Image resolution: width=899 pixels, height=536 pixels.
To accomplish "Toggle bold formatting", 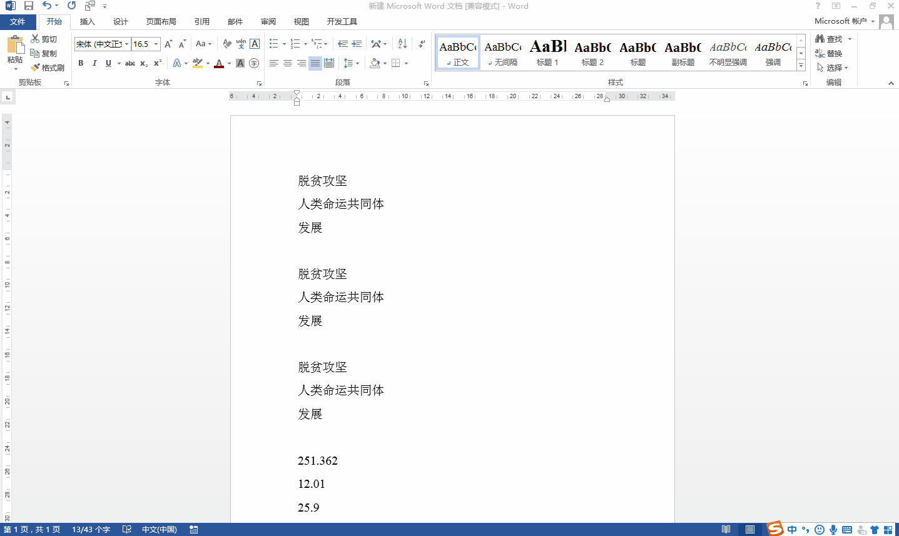I will [x=81, y=63].
